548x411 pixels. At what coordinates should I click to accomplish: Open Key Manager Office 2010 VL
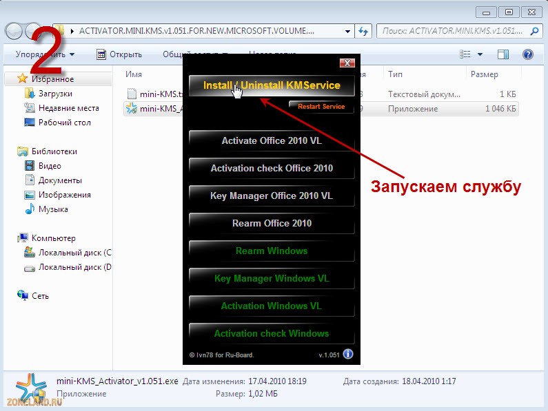pyautogui.click(x=272, y=196)
